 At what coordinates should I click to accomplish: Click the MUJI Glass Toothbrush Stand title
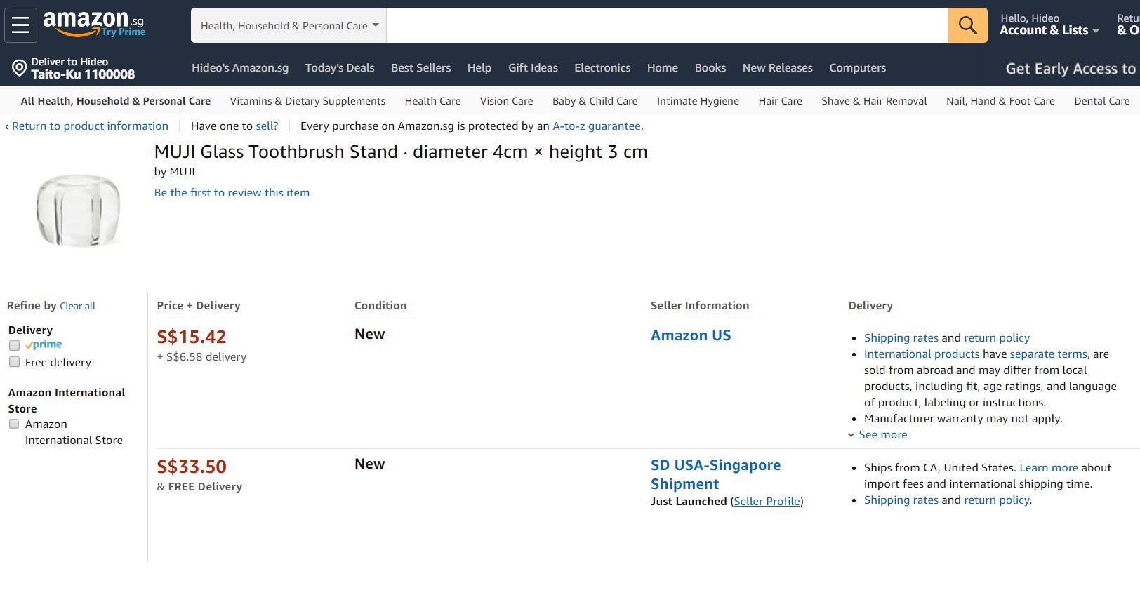click(401, 152)
